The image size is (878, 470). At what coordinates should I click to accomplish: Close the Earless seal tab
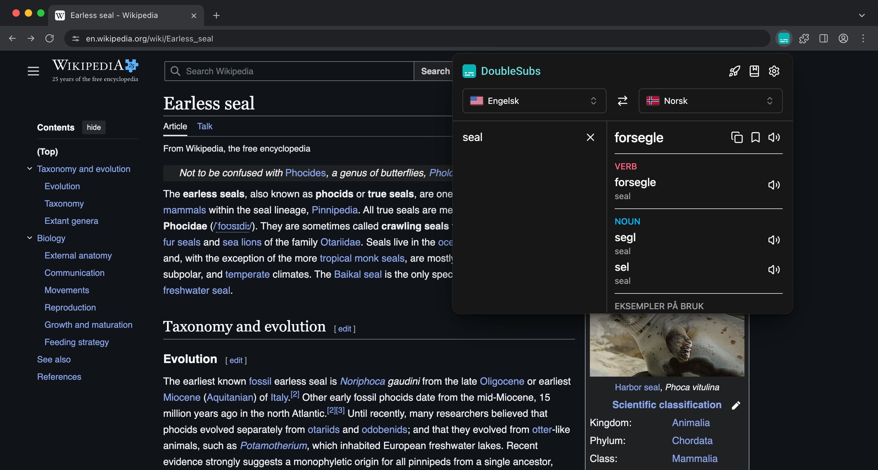point(194,16)
